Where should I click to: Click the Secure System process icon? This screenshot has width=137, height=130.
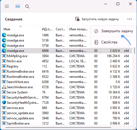(4, 92)
